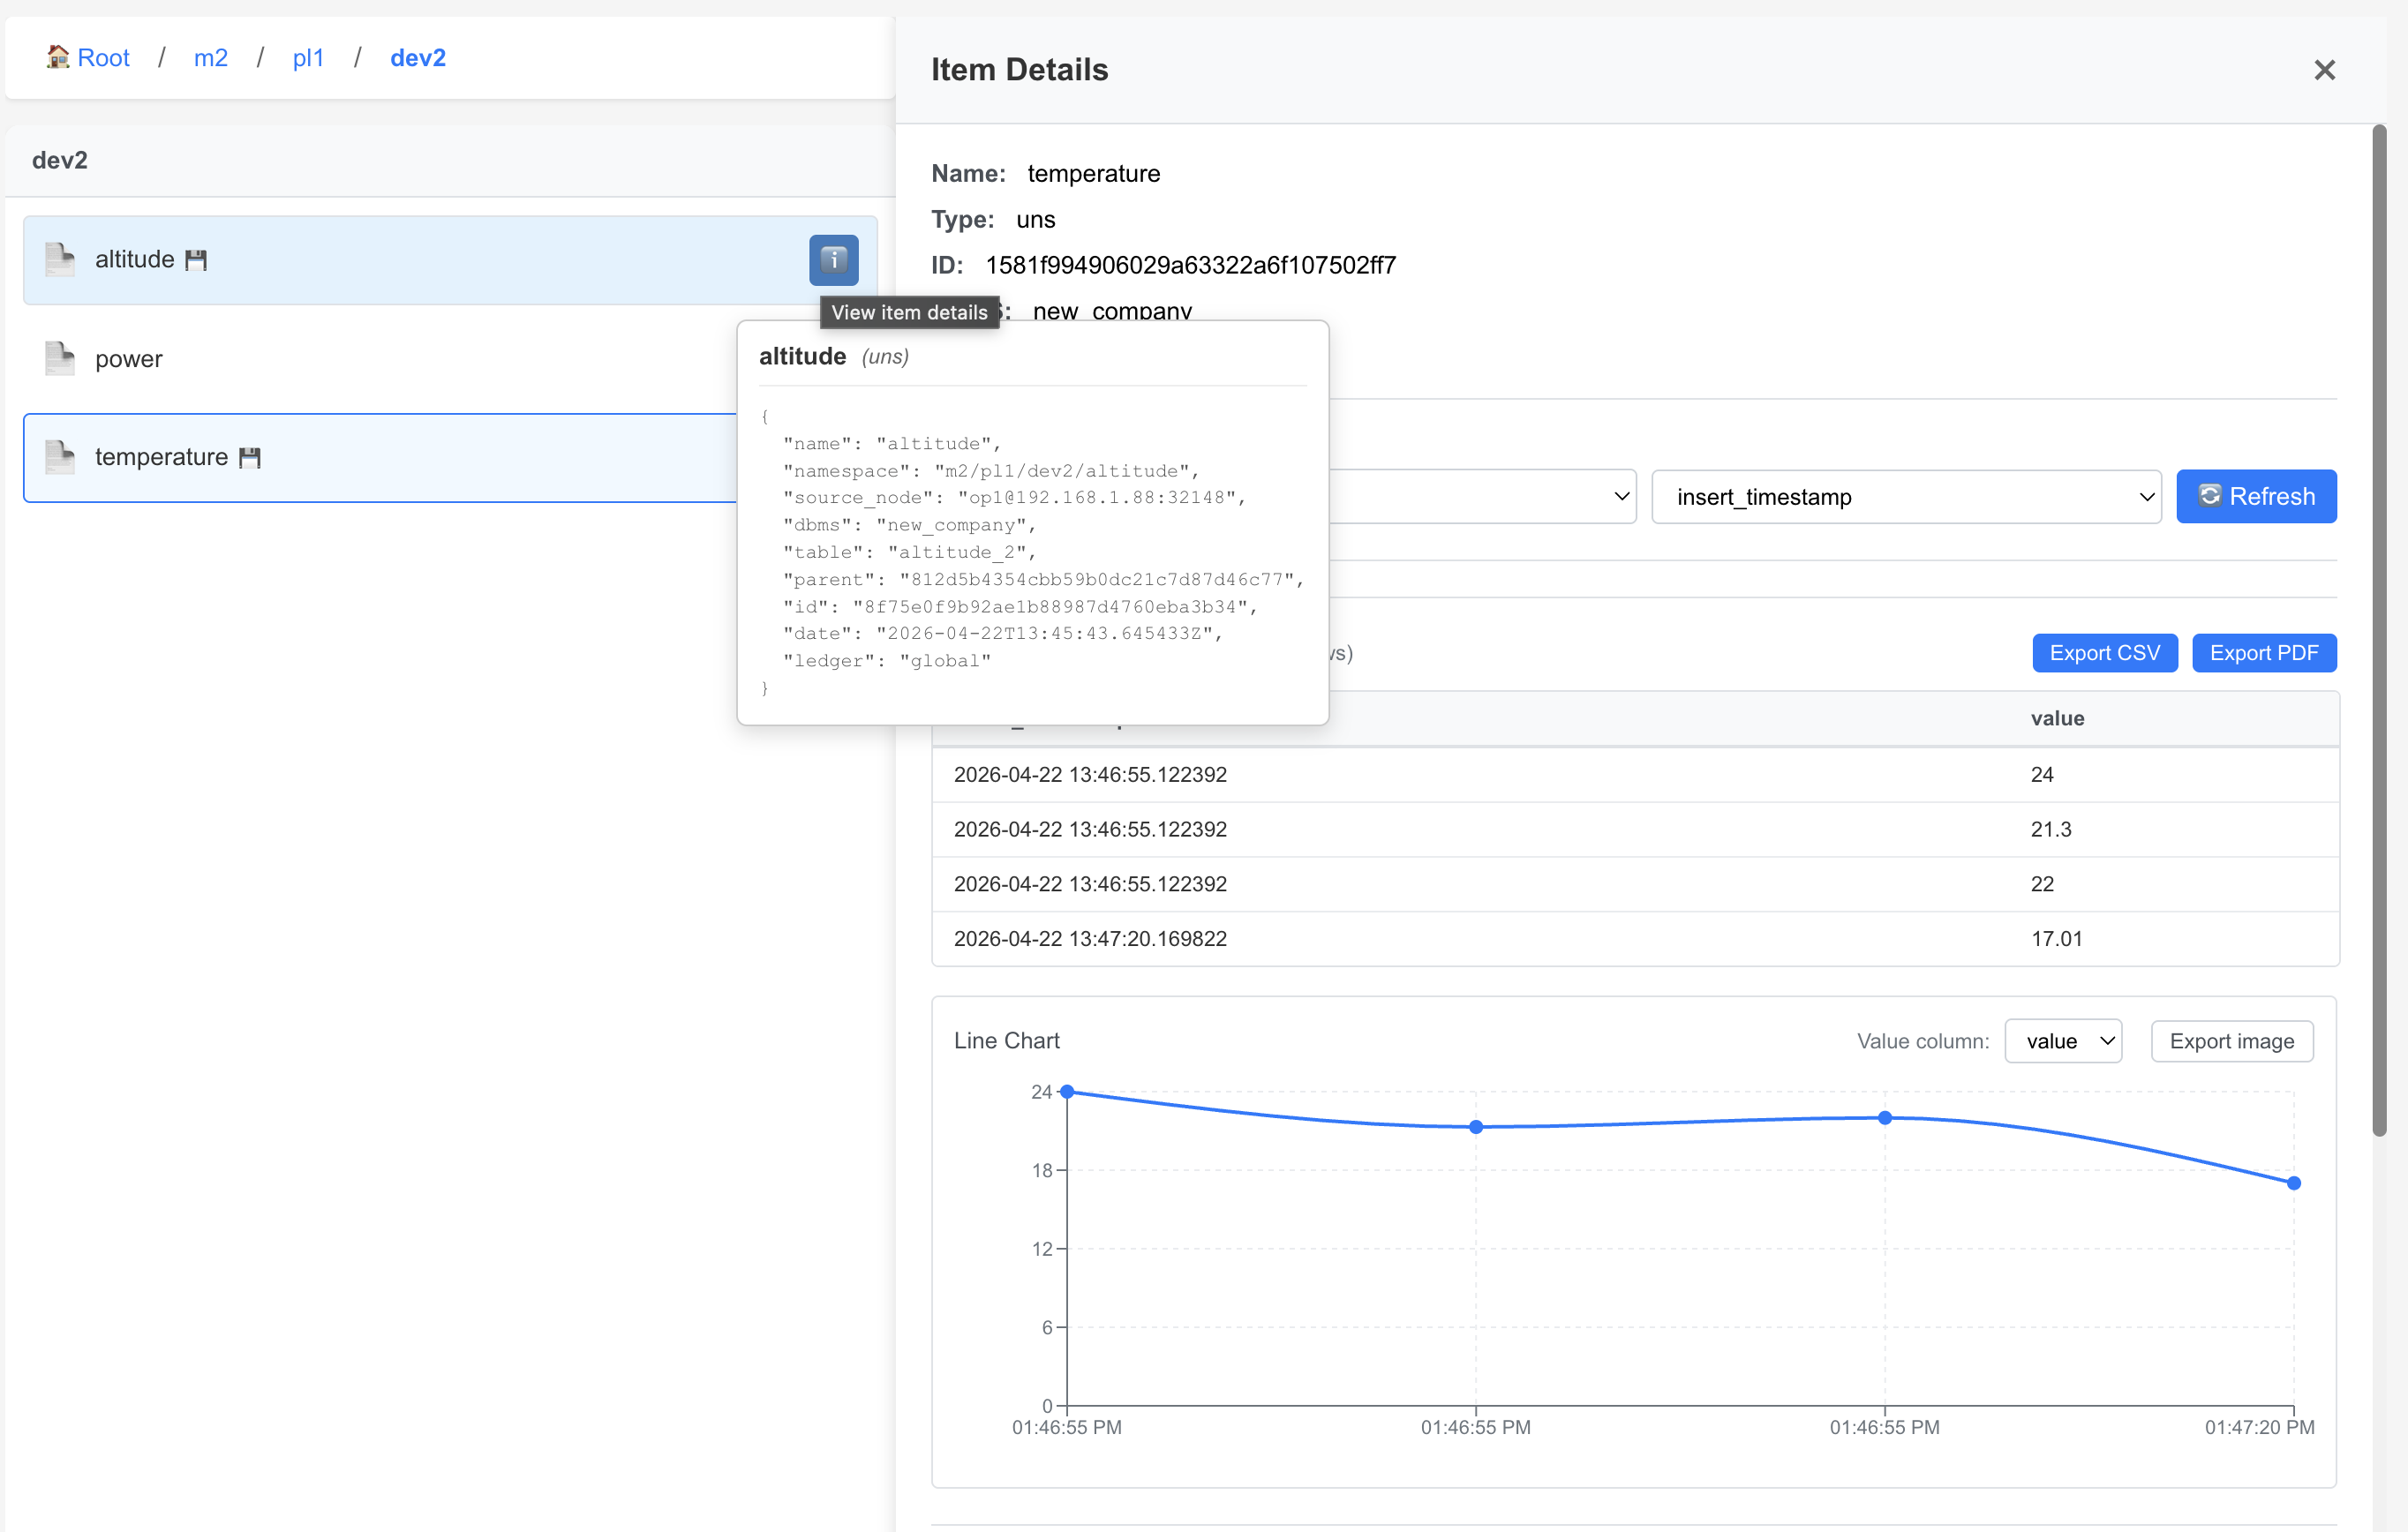
Task: Go to Root in the breadcrumb
Action: (103, 58)
